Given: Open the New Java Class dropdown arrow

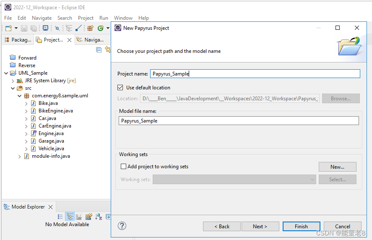Looking at the screenshot, I should (x=108, y=28).
